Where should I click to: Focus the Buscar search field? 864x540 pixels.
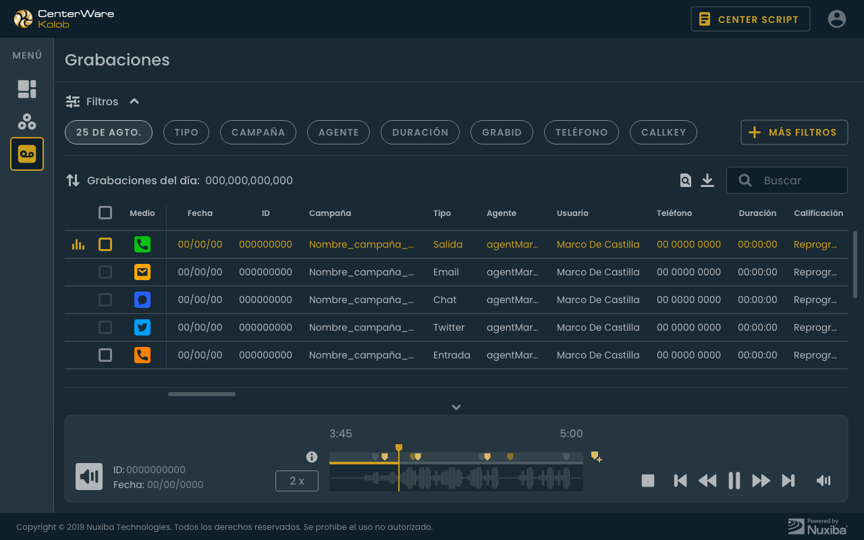pyautogui.click(x=787, y=180)
